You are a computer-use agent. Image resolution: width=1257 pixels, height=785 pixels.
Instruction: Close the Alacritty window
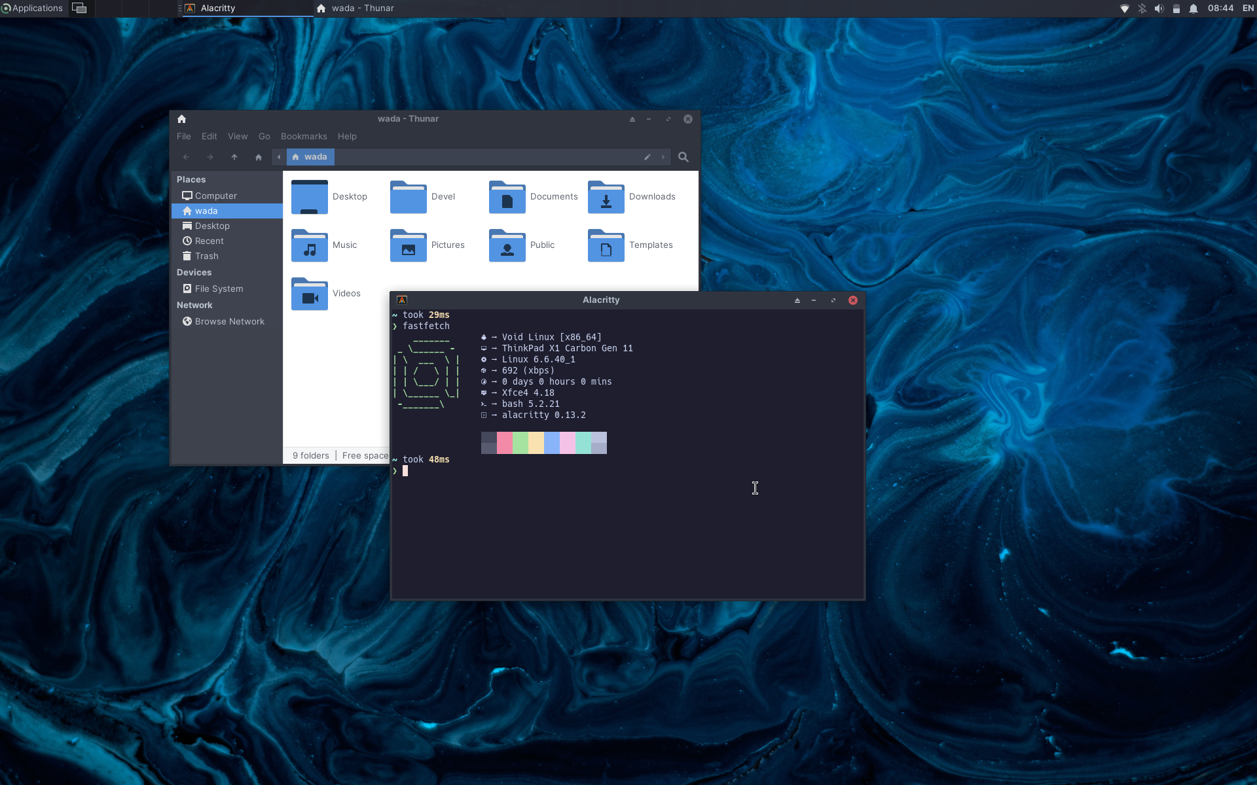(x=853, y=300)
